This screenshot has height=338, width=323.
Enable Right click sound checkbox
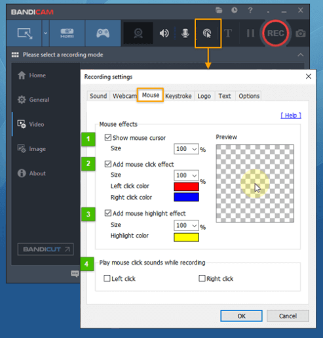tap(202, 278)
